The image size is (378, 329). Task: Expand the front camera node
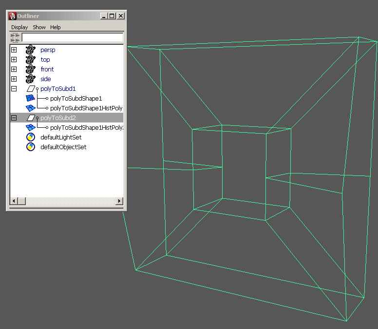tap(14, 69)
